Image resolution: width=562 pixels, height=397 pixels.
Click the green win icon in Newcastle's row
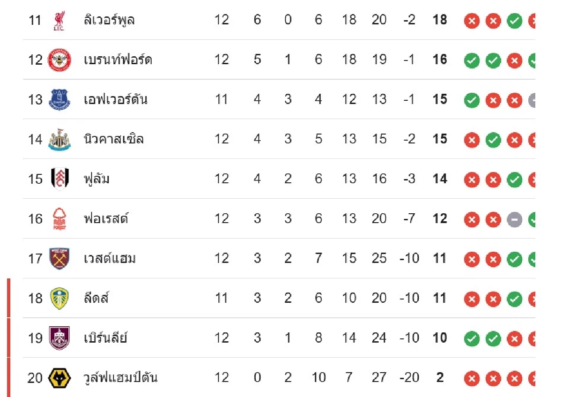[x=493, y=140]
